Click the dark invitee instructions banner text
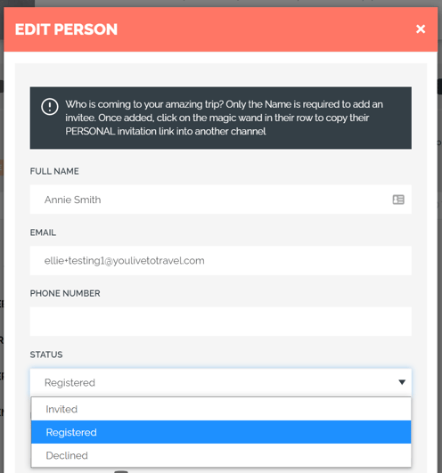This screenshot has width=442, height=473. tap(224, 118)
